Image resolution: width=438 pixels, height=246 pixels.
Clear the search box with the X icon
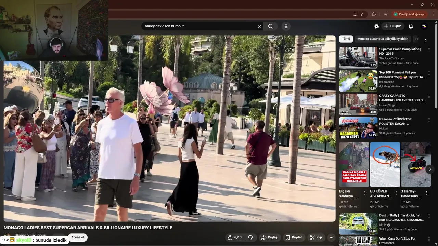[x=259, y=26]
